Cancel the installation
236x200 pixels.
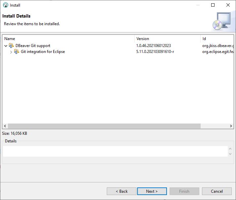point(217,191)
